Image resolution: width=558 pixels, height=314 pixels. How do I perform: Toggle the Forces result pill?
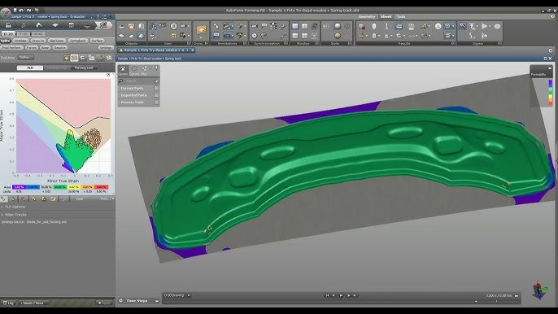click(x=31, y=47)
